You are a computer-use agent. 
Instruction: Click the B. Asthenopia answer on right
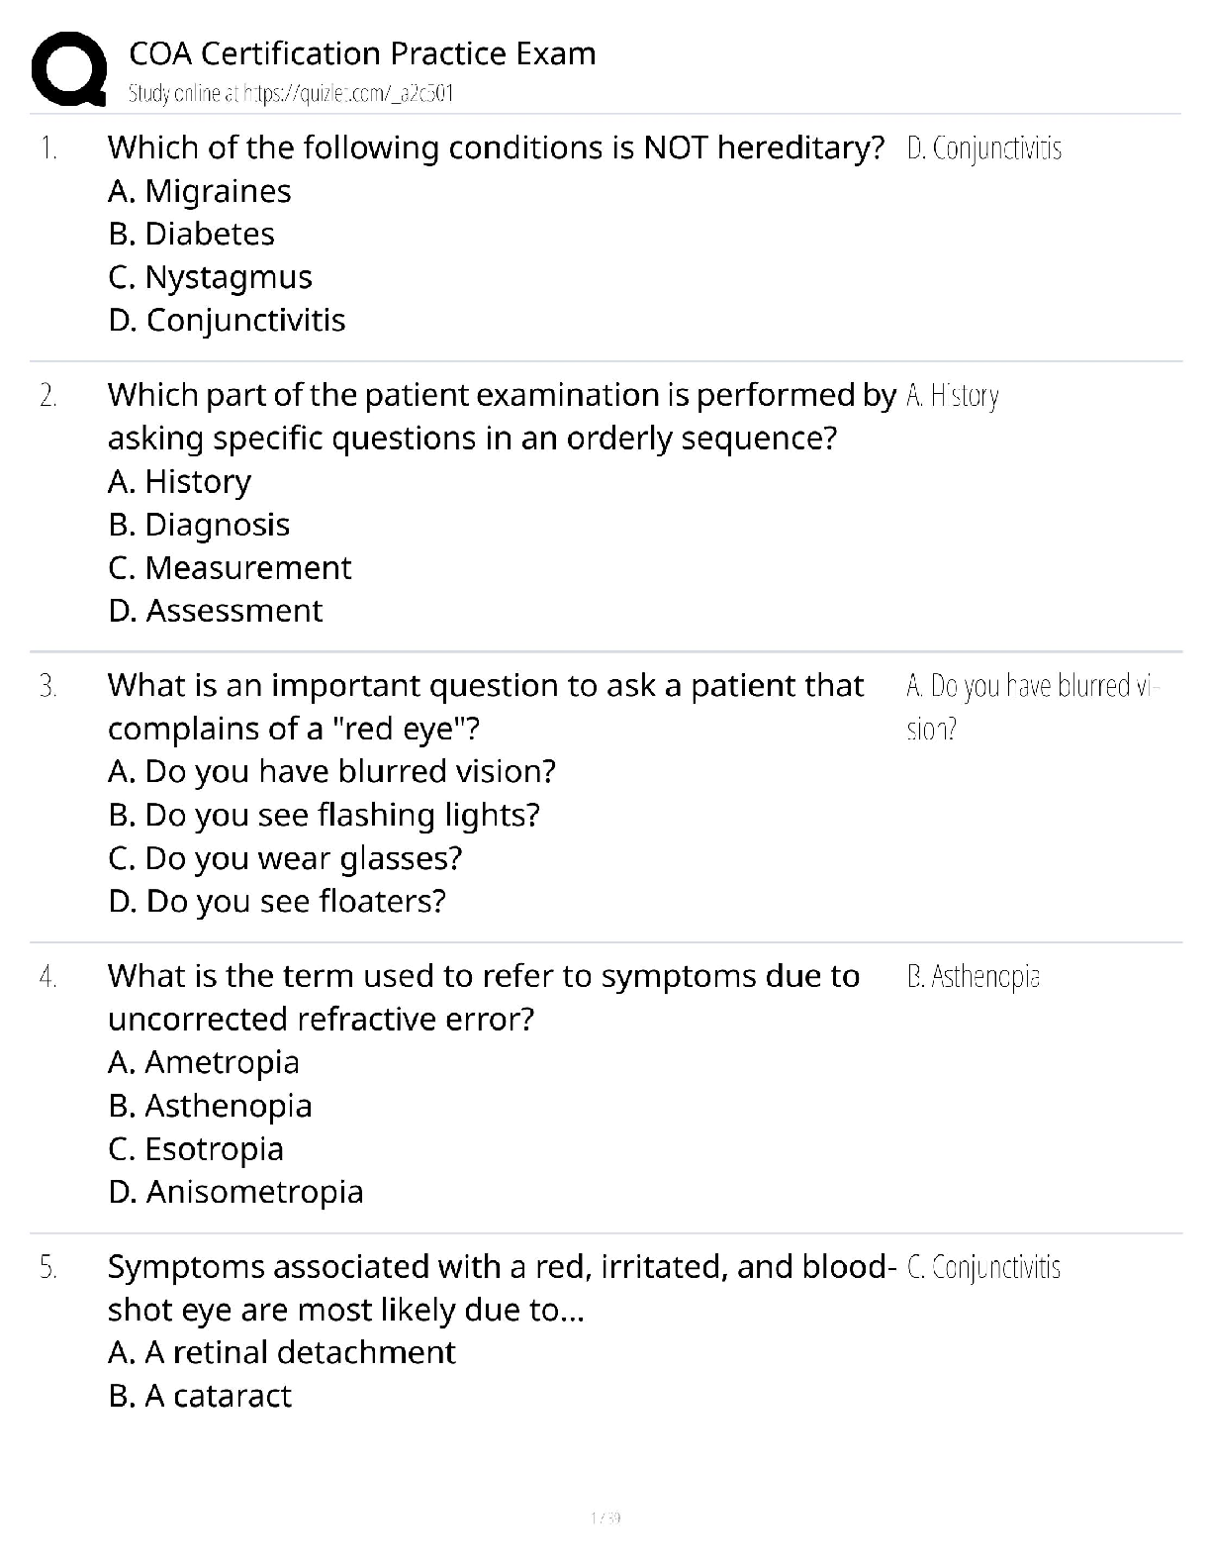[973, 977]
